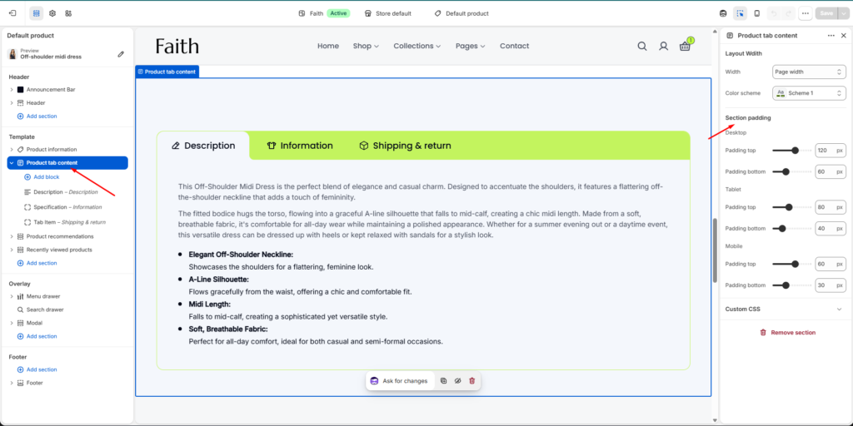Open the Pages navigation menu
The height and width of the screenshot is (426, 853).
point(470,47)
